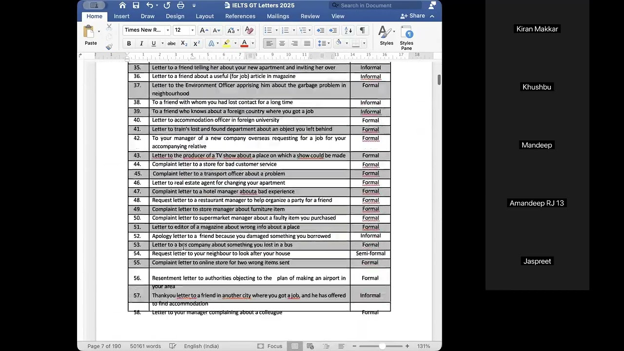Viewport: 624px width, 351px height.
Task: Click the zoom slider handle
Action: [382, 346]
